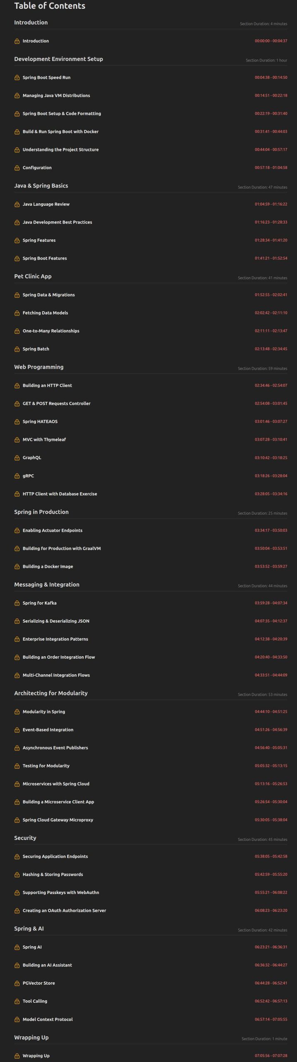Screen dimensions: 297x1062
Task: Select the Model Context Protocol lesson
Action: point(48,1019)
